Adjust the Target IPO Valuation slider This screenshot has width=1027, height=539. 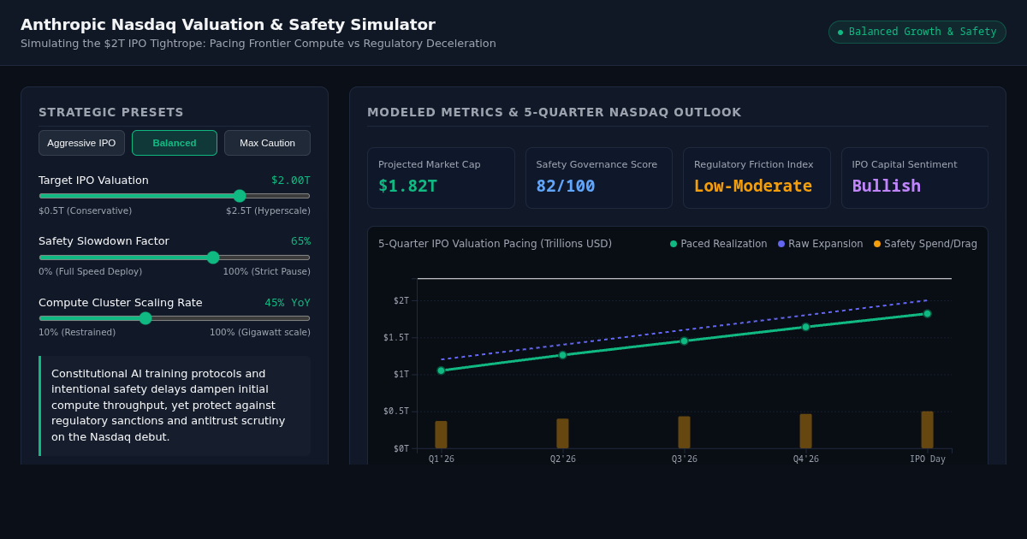175,196
